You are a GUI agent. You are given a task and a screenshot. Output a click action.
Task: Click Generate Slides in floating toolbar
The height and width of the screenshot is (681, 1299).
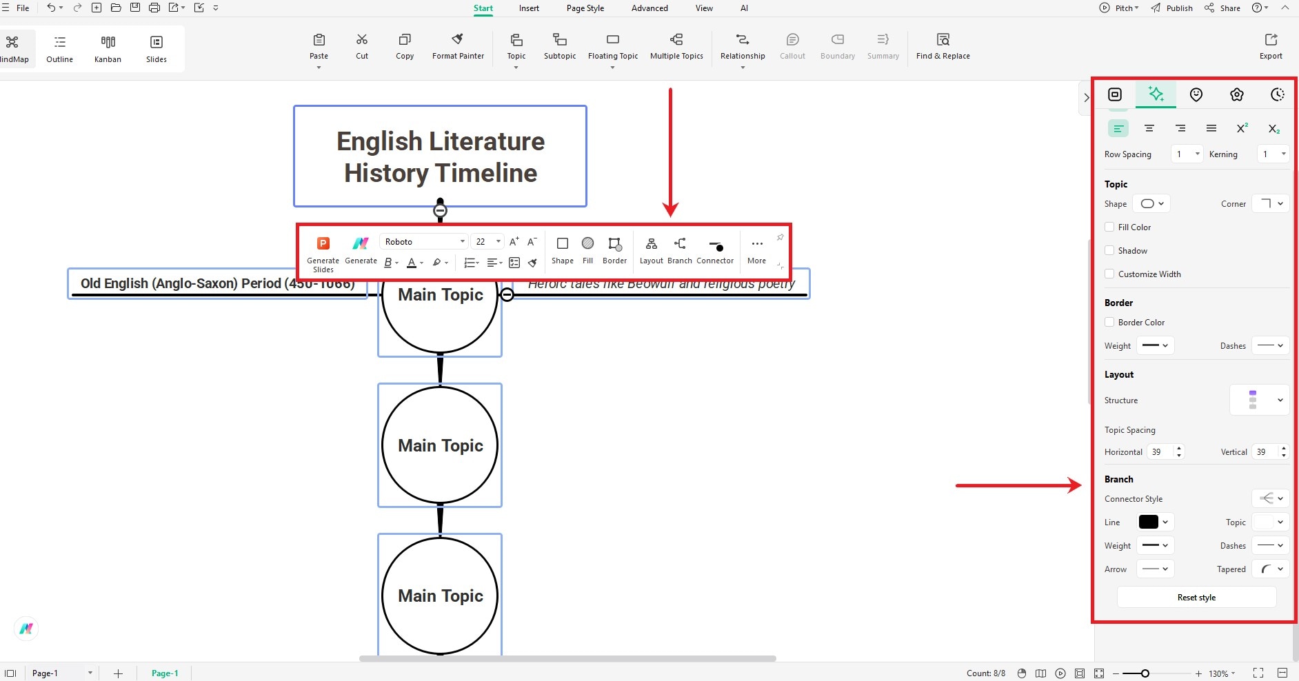(x=323, y=254)
